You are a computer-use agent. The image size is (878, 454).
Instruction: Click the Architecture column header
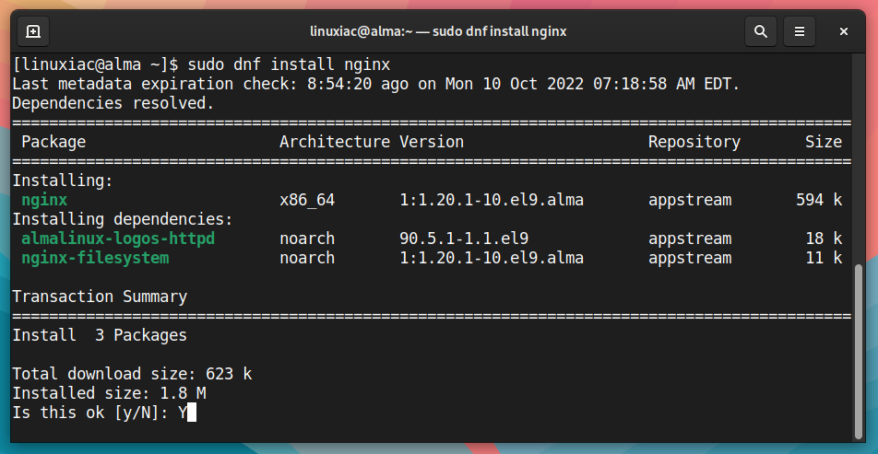tap(335, 142)
